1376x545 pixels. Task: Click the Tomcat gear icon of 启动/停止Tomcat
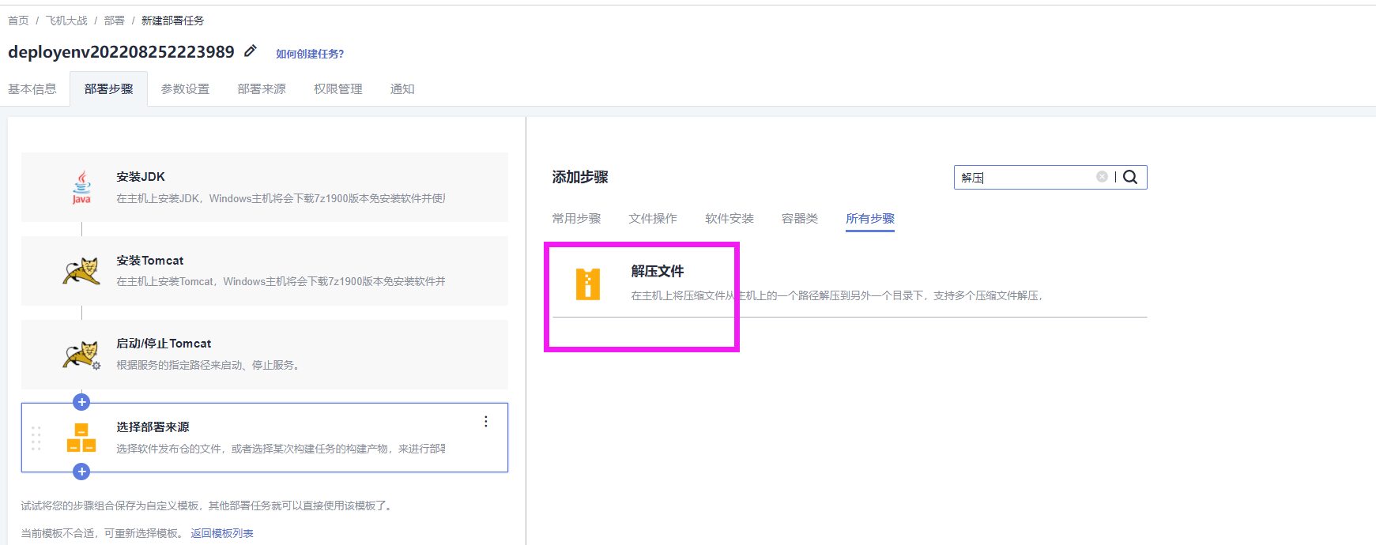coord(81,355)
